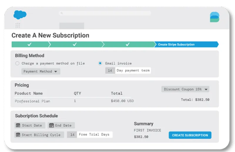Screen dimensions: 235x152
Task: Click the Start Date field
Action: (30, 125)
